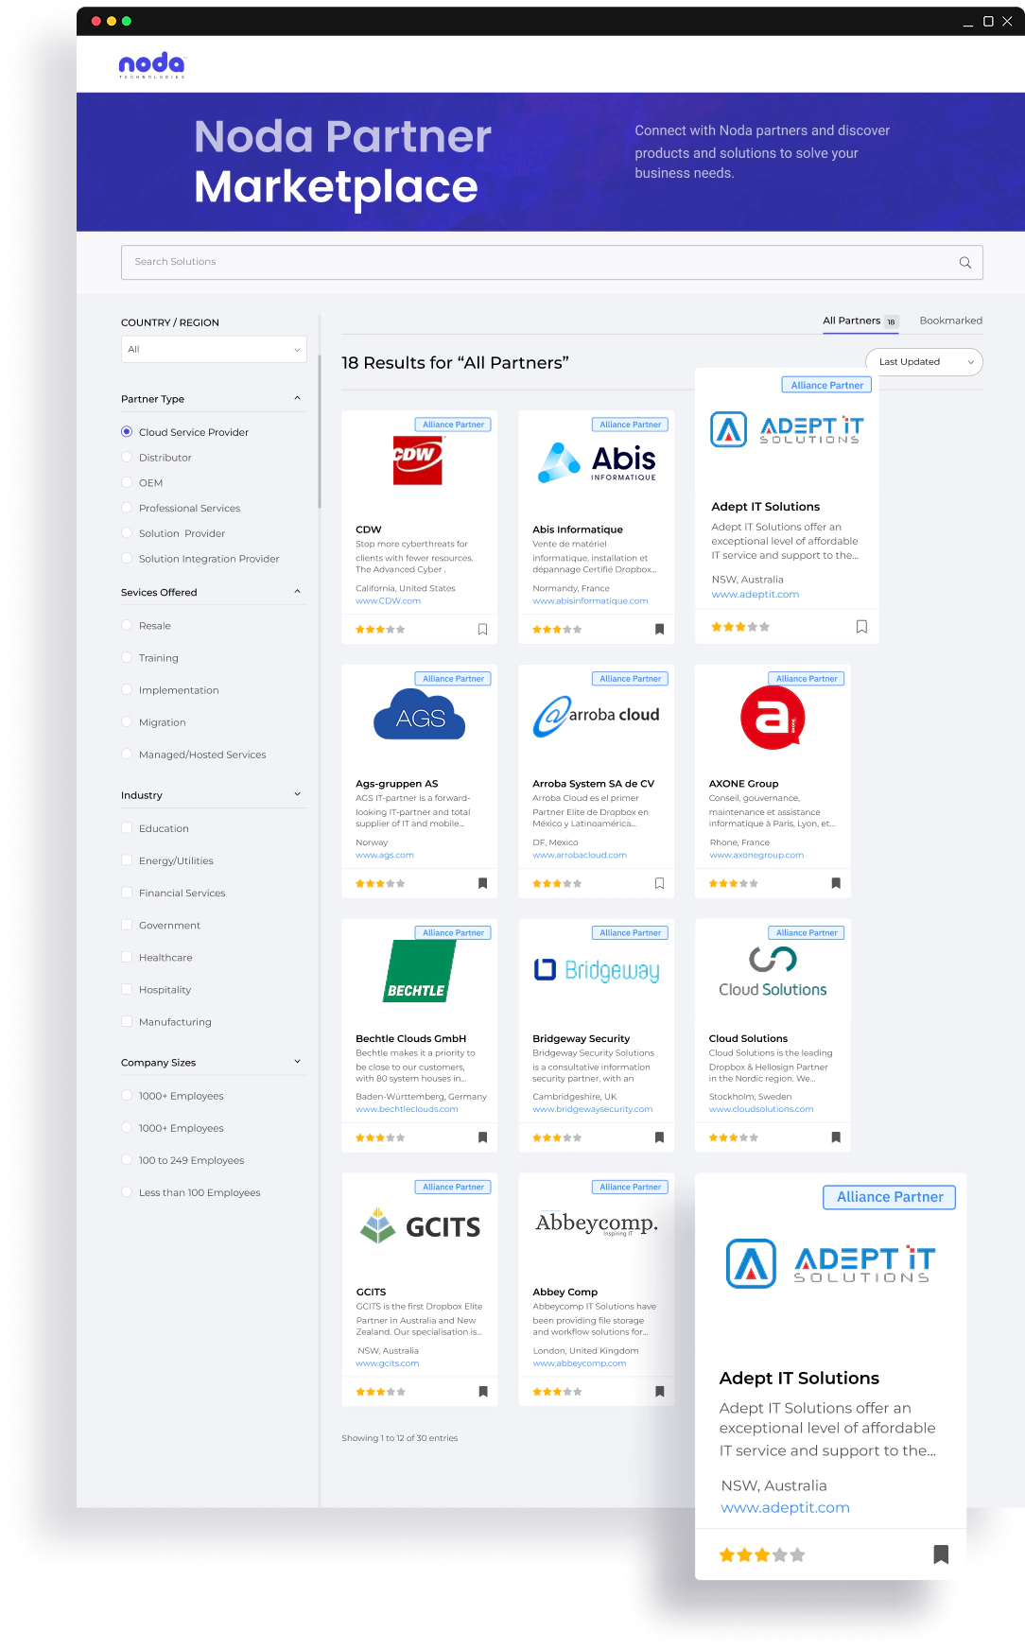
Task: Open the Country / Region dropdown
Action: pos(214,349)
